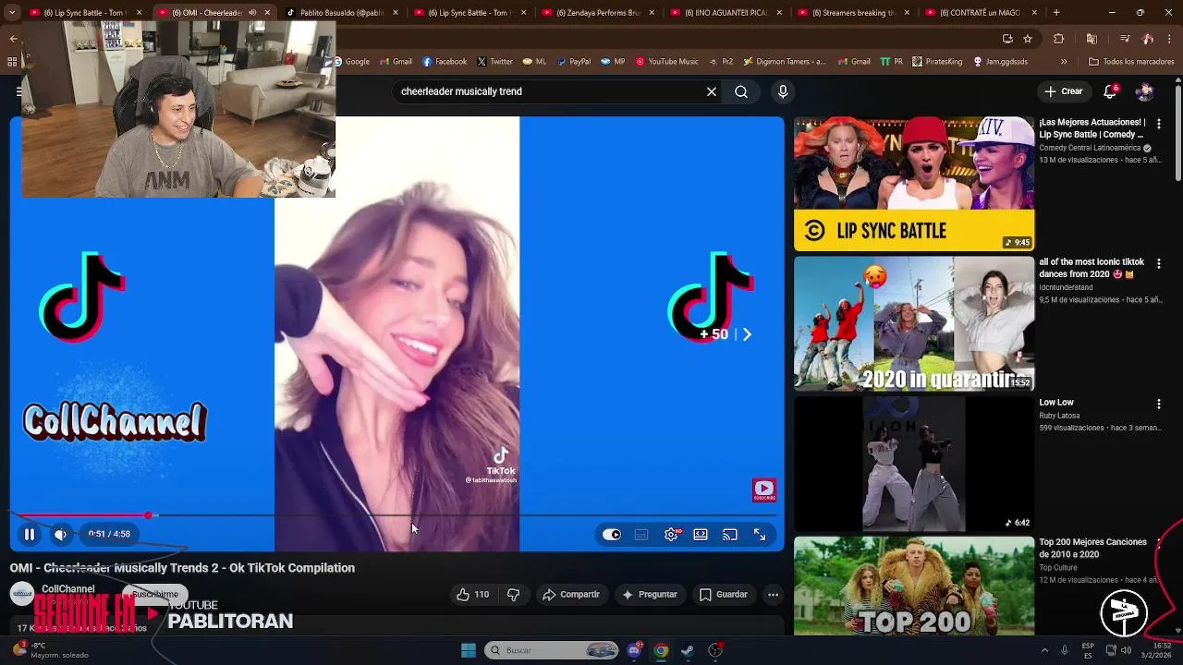Save the video with the Guardar button
This screenshot has height=665, width=1183.
click(723, 595)
